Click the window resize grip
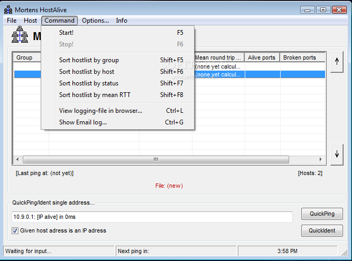The image size is (352, 261). 344,253
